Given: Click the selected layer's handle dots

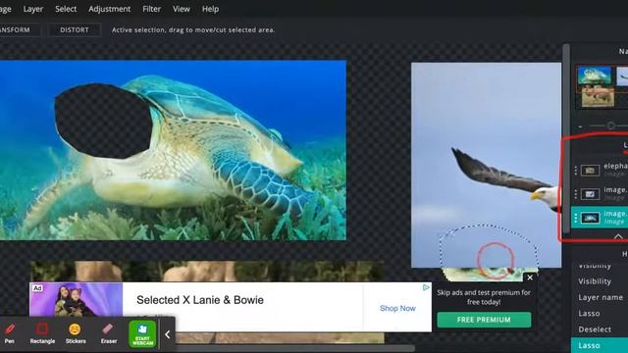Looking at the screenshot, I should [x=576, y=218].
